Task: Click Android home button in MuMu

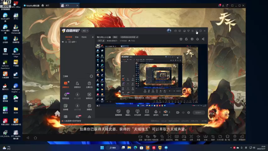Action: (x=36, y=138)
